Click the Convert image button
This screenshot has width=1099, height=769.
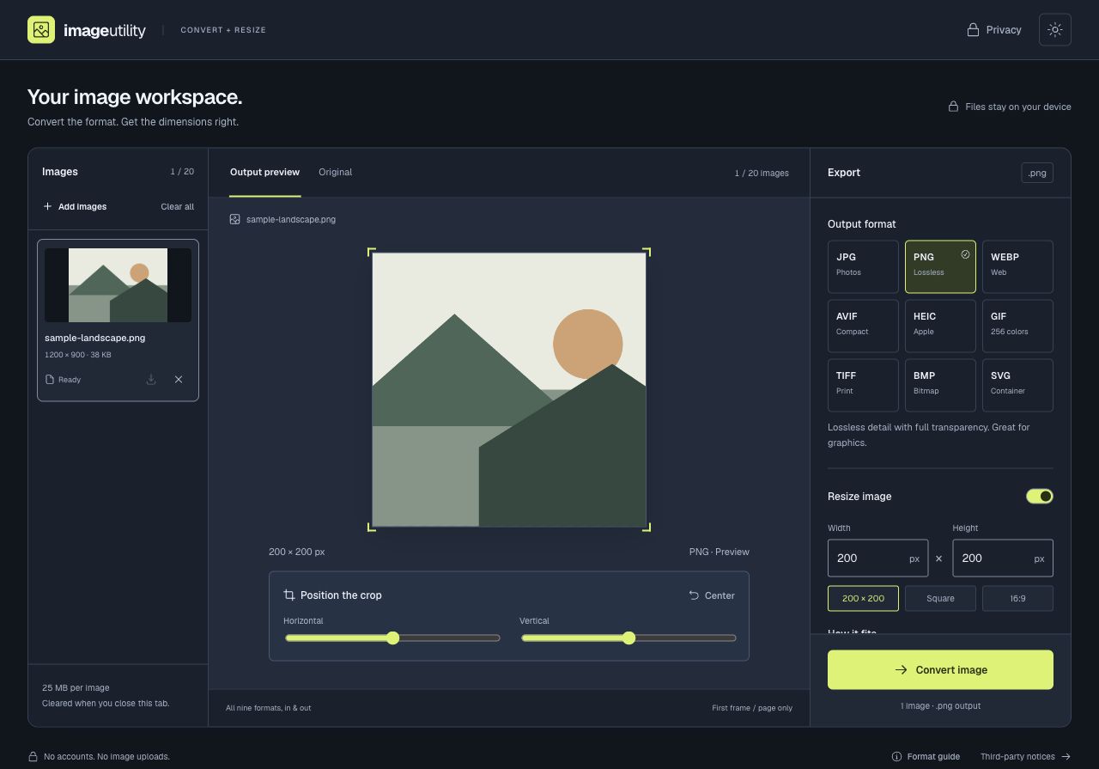[x=940, y=669]
